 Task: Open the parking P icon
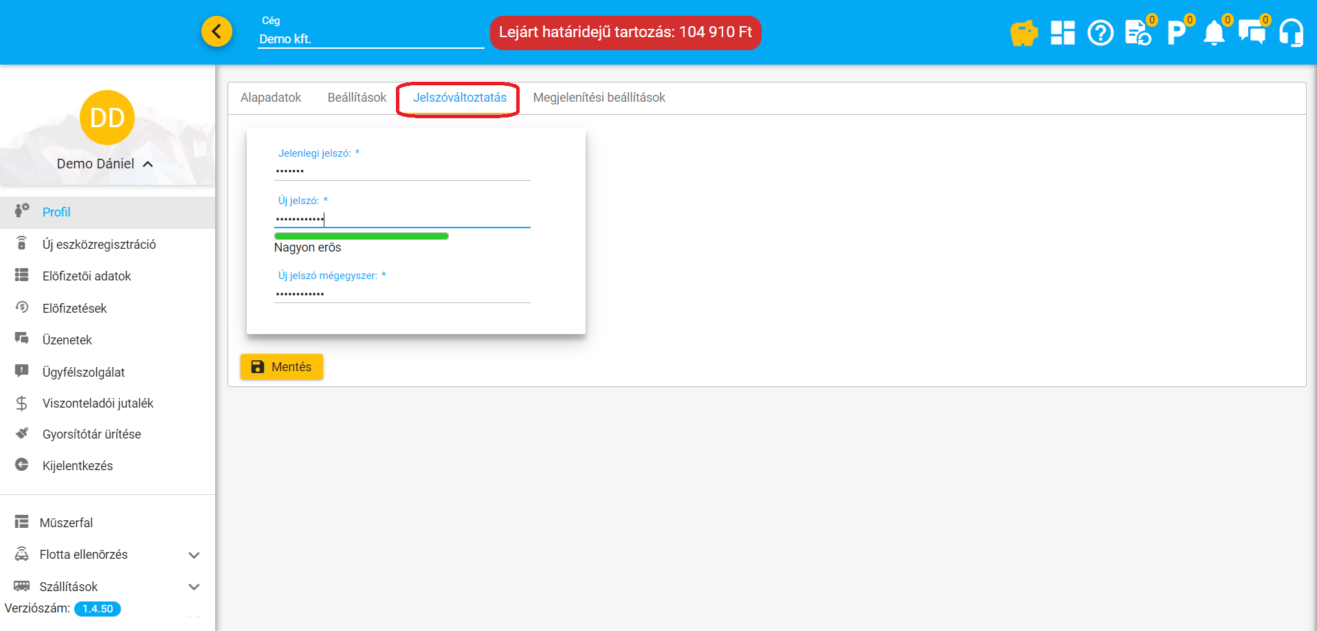point(1176,33)
